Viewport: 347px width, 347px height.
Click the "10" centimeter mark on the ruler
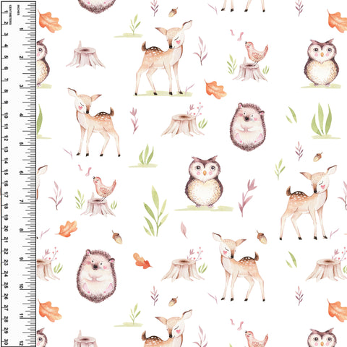(x=6, y=115)
